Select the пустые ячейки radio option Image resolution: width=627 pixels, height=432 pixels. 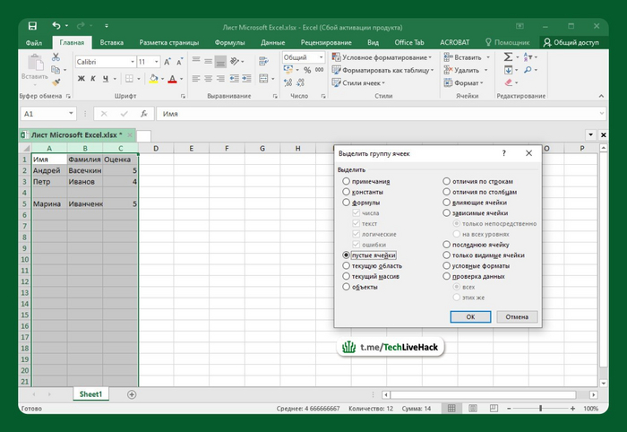(x=347, y=255)
